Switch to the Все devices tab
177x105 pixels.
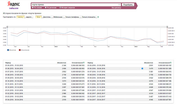[x=38, y=17]
